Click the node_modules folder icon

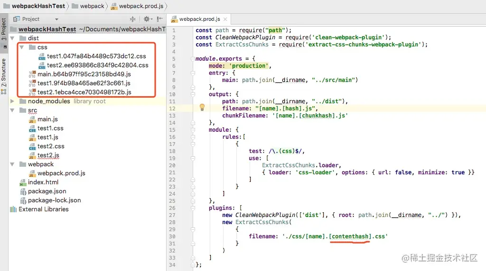coord(23,101)
